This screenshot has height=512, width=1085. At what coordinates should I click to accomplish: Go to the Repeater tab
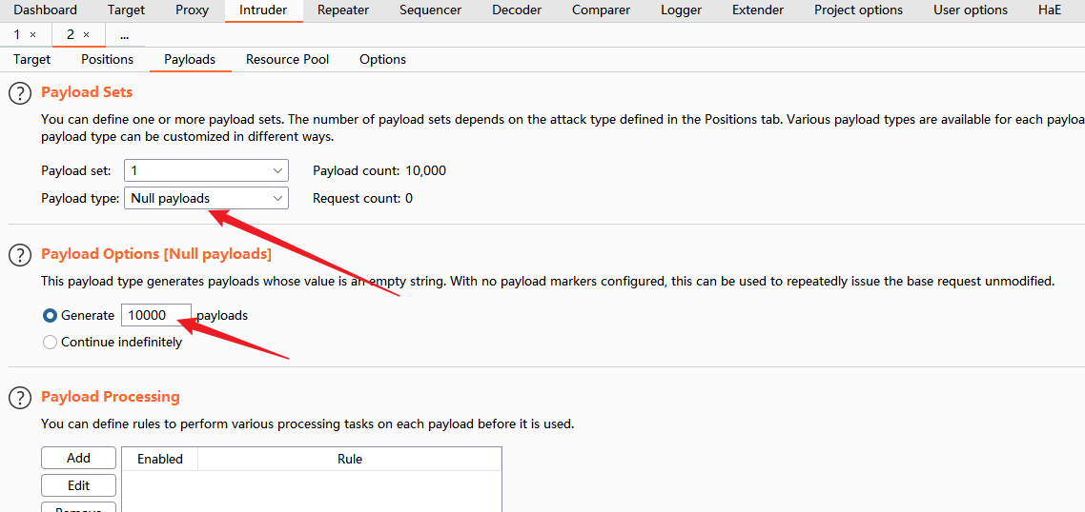[x=343, y=10]
